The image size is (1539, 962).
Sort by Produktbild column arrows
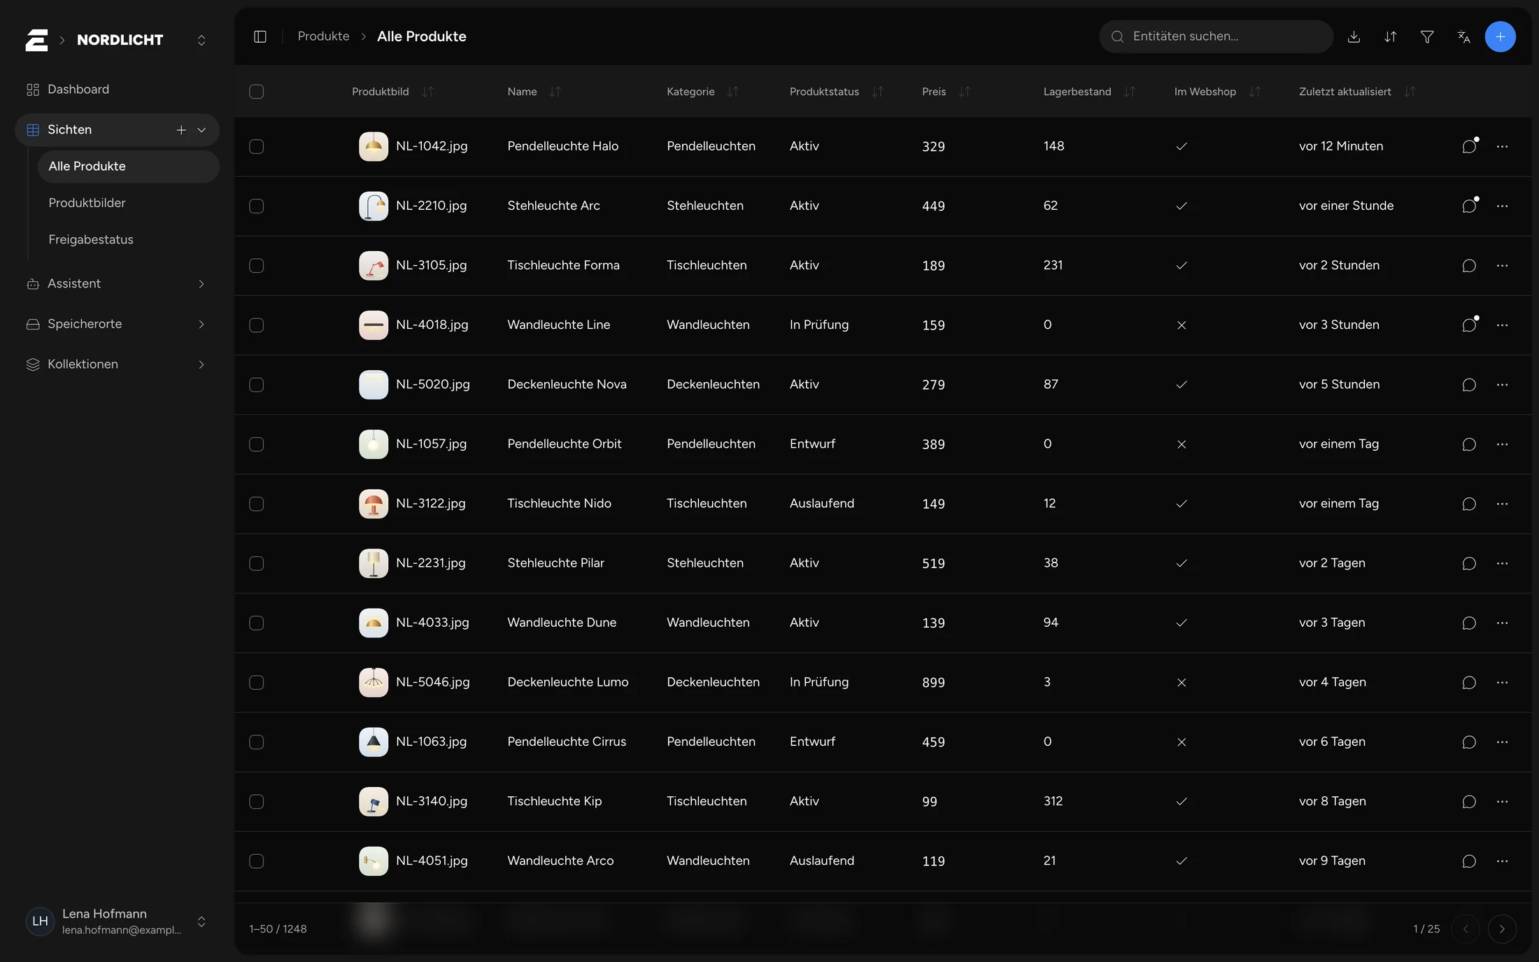[x=427, y=92]
